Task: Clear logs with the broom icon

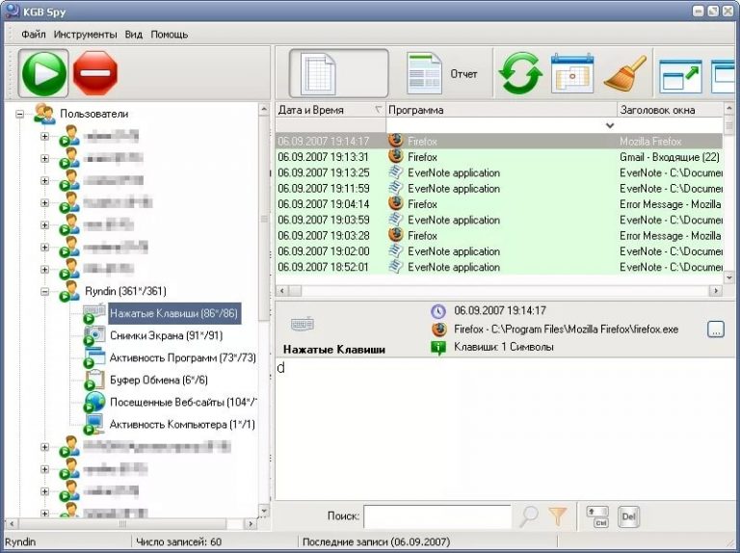Action: [x=624, y=73]
